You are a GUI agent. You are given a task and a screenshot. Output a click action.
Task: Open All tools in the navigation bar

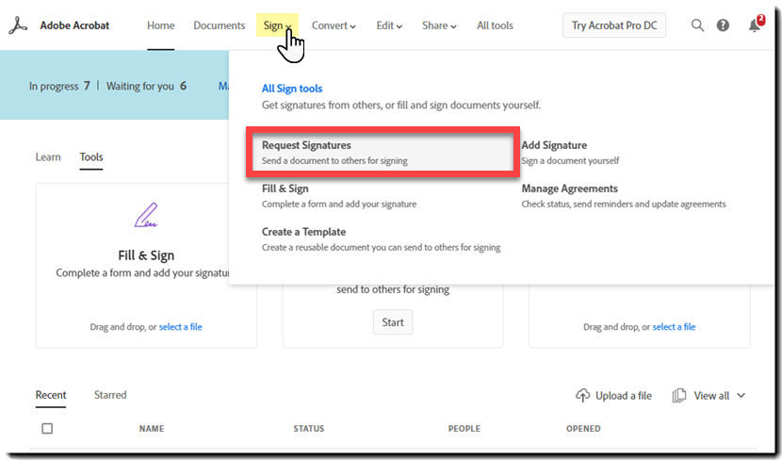pos(495,25)
